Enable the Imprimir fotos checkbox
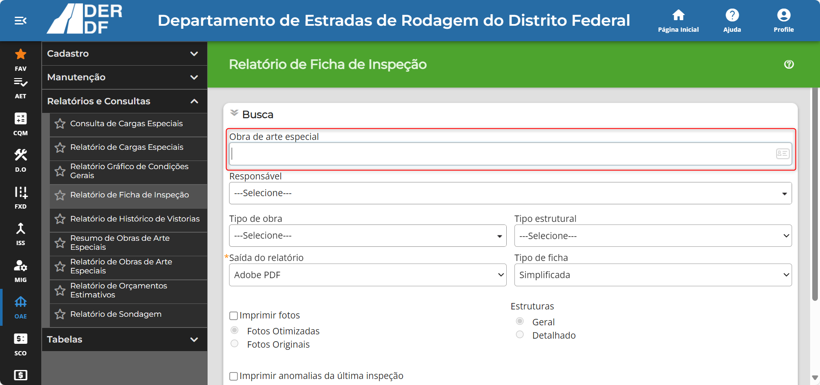Viewport: 820px width, 385px height. [x=234, y=316]
